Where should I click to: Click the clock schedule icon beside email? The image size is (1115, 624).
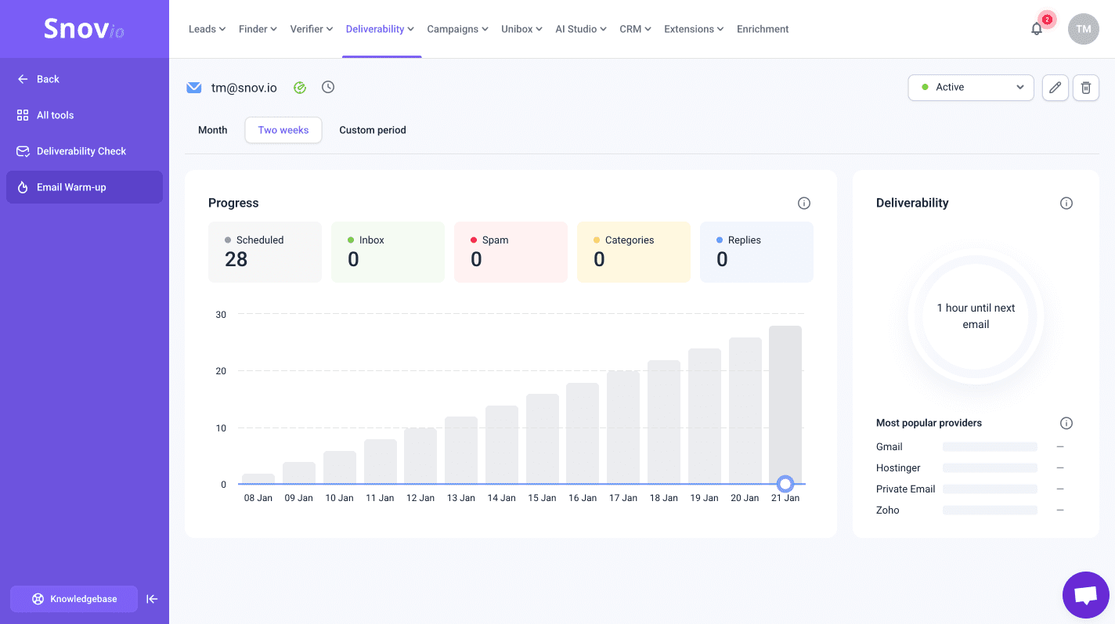click(x=328, y=87)
